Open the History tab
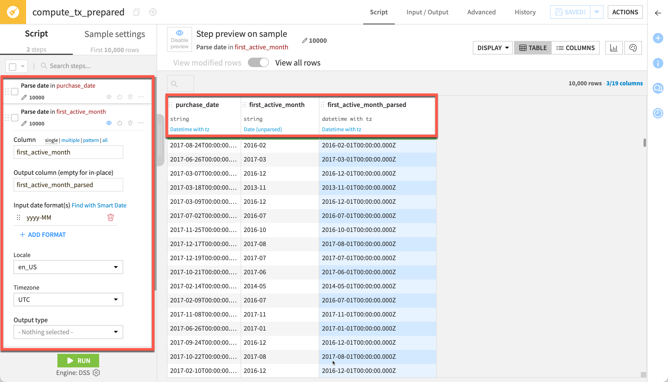This screenshot has width=668, height=382. click(x=525, y=12)
